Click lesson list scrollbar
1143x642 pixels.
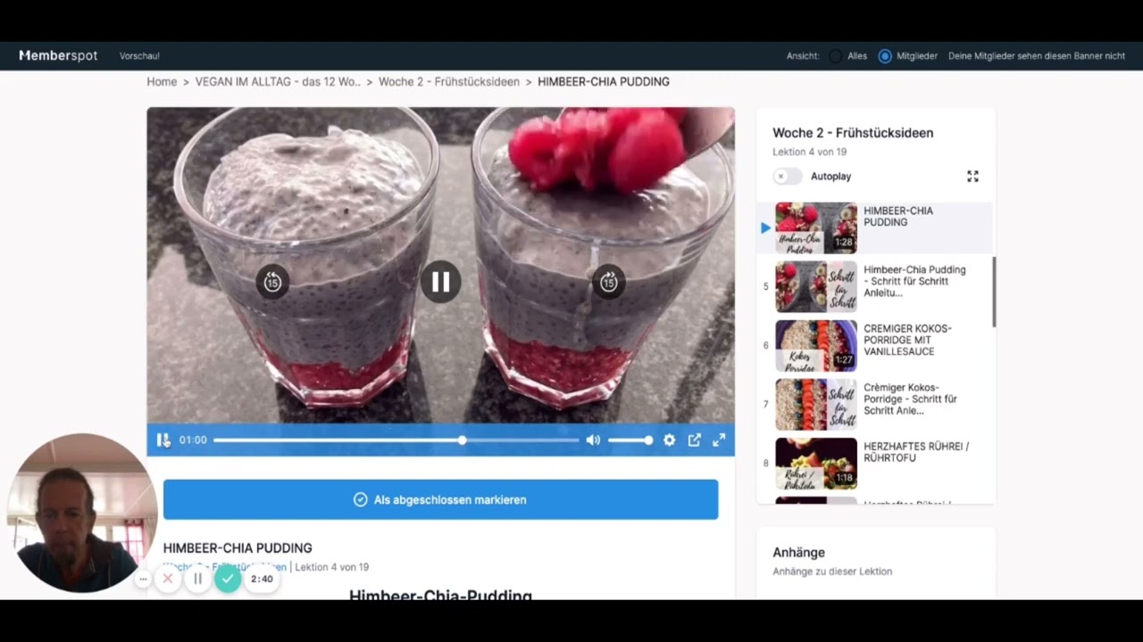[994, 292]
